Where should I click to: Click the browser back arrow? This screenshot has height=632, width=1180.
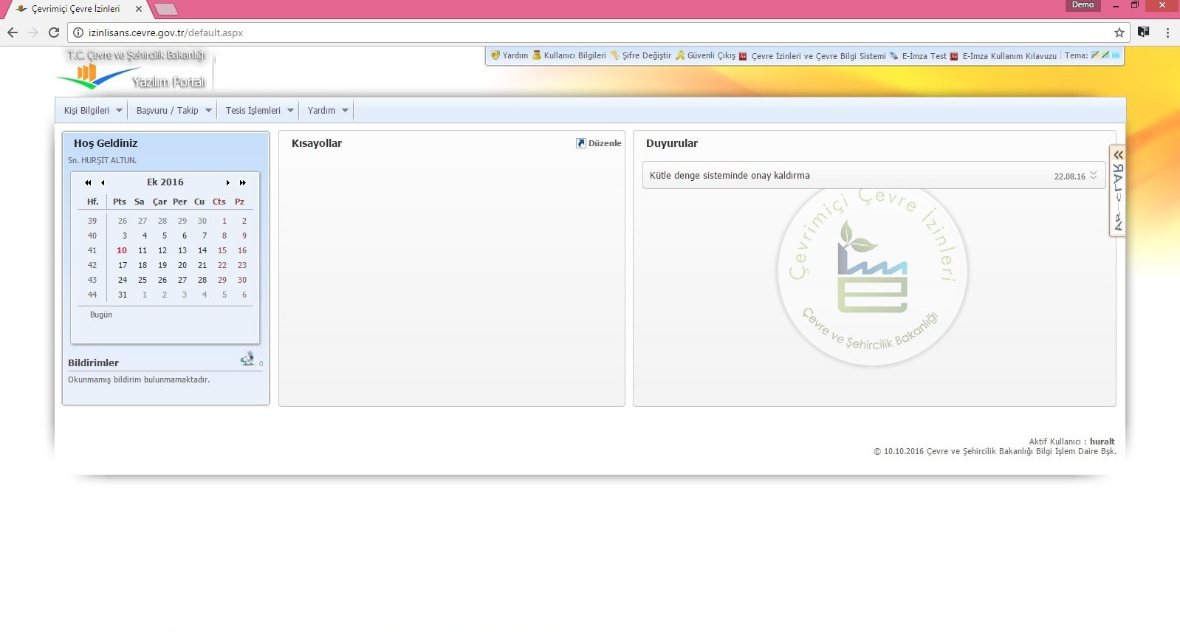pyautogui.click(x=13, y=32)
